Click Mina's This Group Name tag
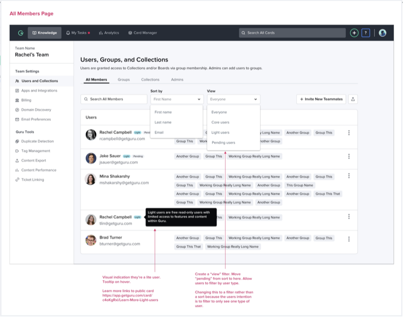The width and height of the screenshot is (403, 317). point(300,185)
